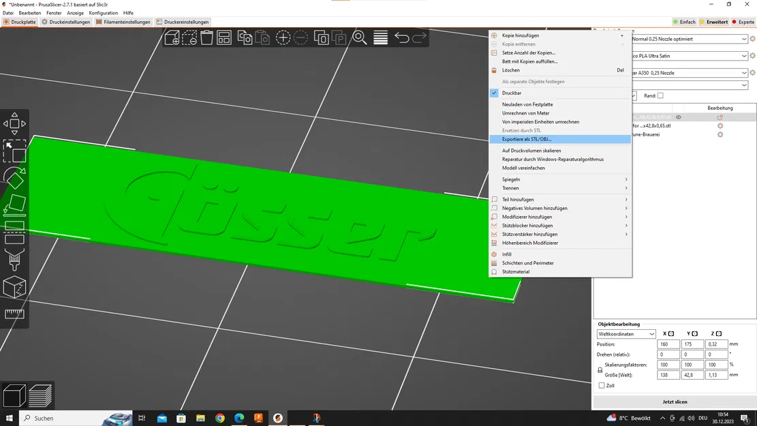Click the Arrange objects toolbar icon

[x=224, y=37]
